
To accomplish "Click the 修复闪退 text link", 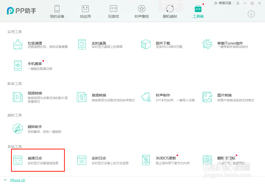I will (x=225, y=3).
